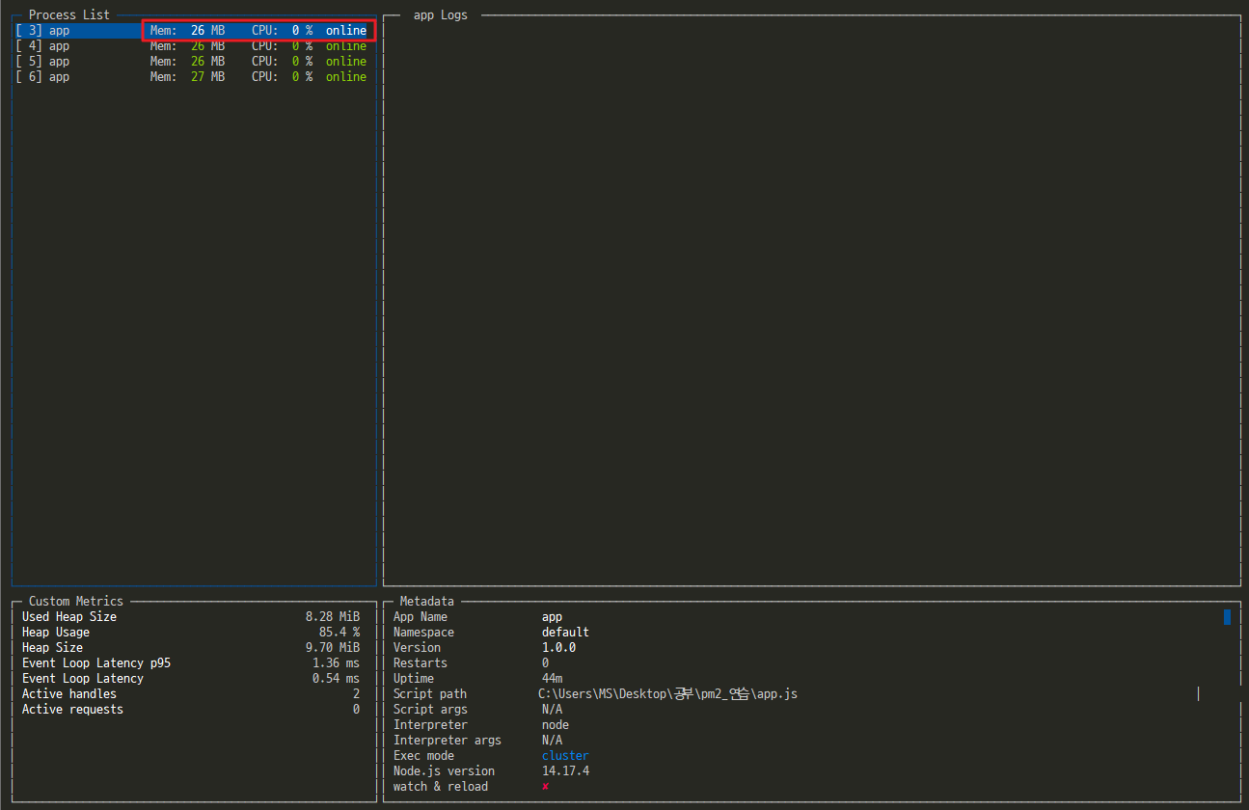Click Node.js version value 14.17.4
Image resolution: width=1249 pixels, height=810 pixels.
tap(565, 771)
